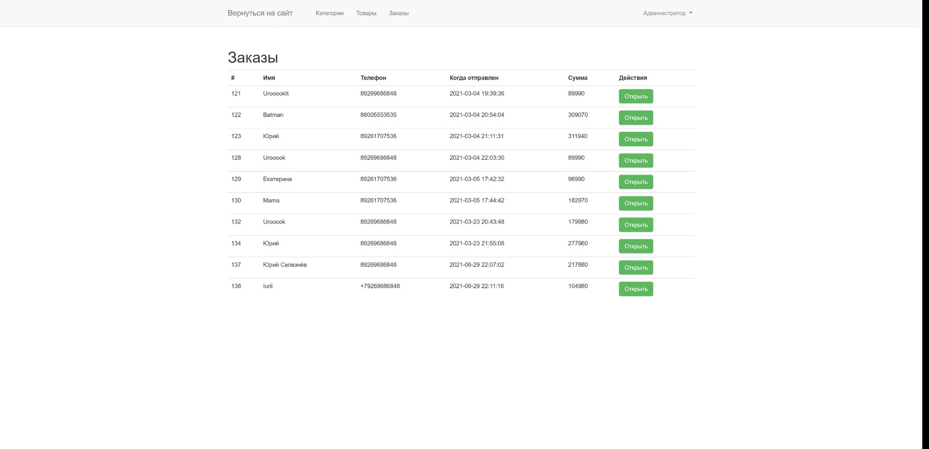Viewport: 929px width, 449px height.
Task: Go to Категории in the navbar
Action: 330,13
